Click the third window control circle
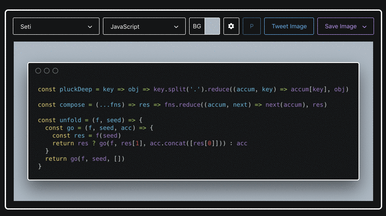This screenshot has width=386, height=216. 55,71
